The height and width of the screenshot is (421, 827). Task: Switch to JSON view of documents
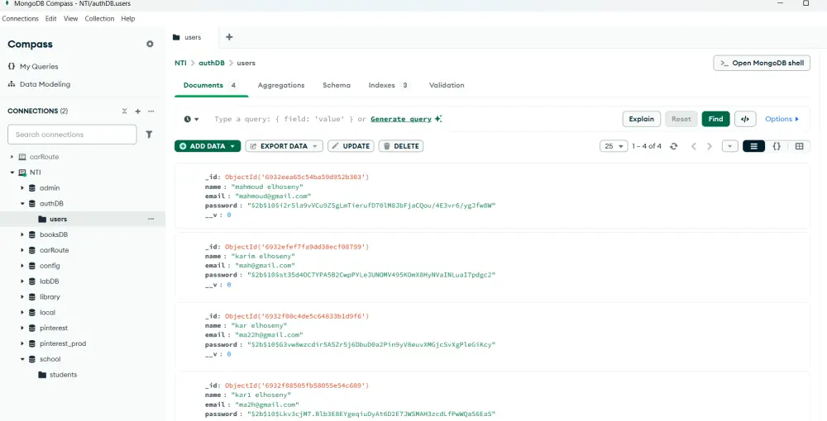pos(777,146)
